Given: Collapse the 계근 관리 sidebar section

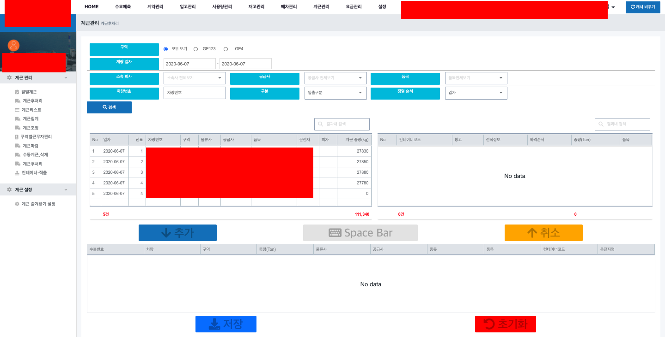Looking at the screenshot, I should [x=66, y=78].
